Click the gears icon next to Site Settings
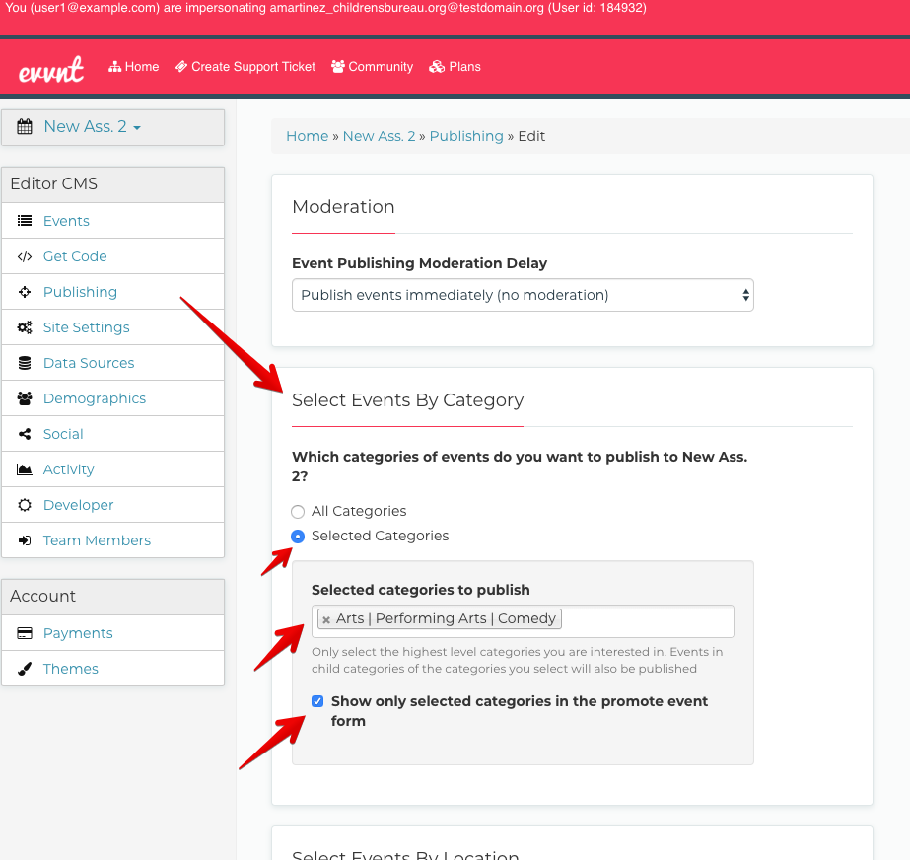 25,327
